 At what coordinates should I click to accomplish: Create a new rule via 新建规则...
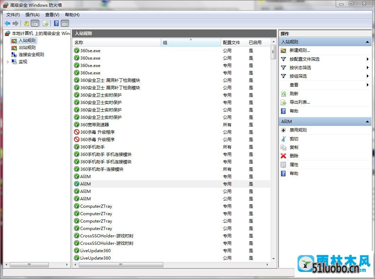click(x=300, y=50)
